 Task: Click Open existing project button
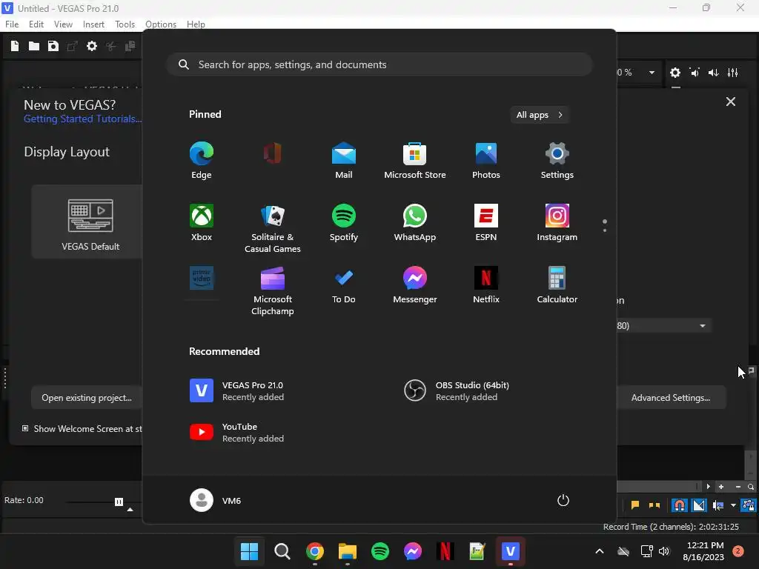[x=87, y=398]
